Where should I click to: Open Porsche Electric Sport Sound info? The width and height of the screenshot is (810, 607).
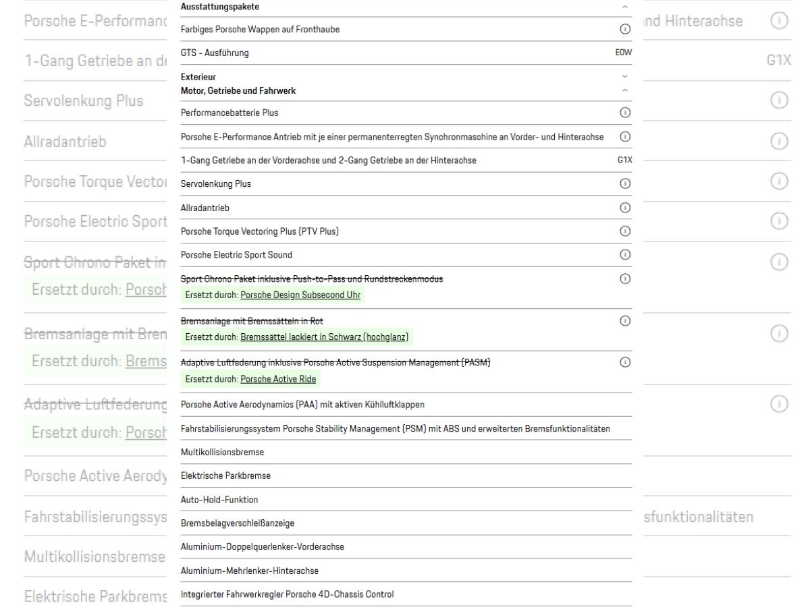pyautogui.click(x=624, y=255)
